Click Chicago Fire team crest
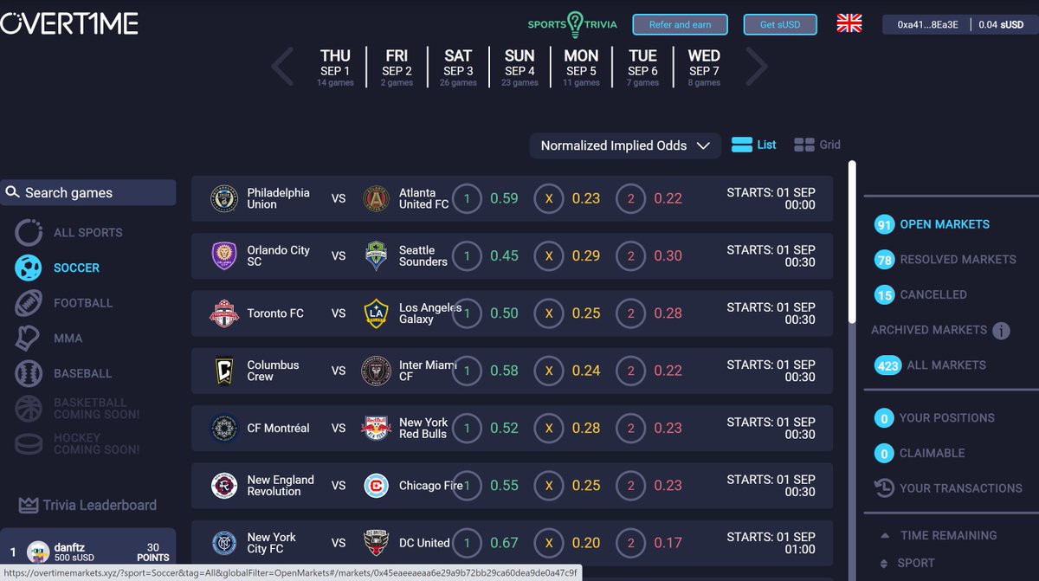 pos(377,486)
